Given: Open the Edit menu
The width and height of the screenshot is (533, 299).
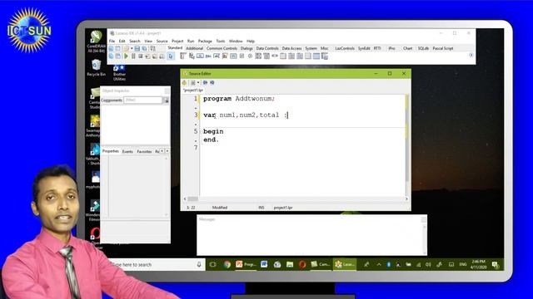Looking at the screenshot, I should point(122,41).
